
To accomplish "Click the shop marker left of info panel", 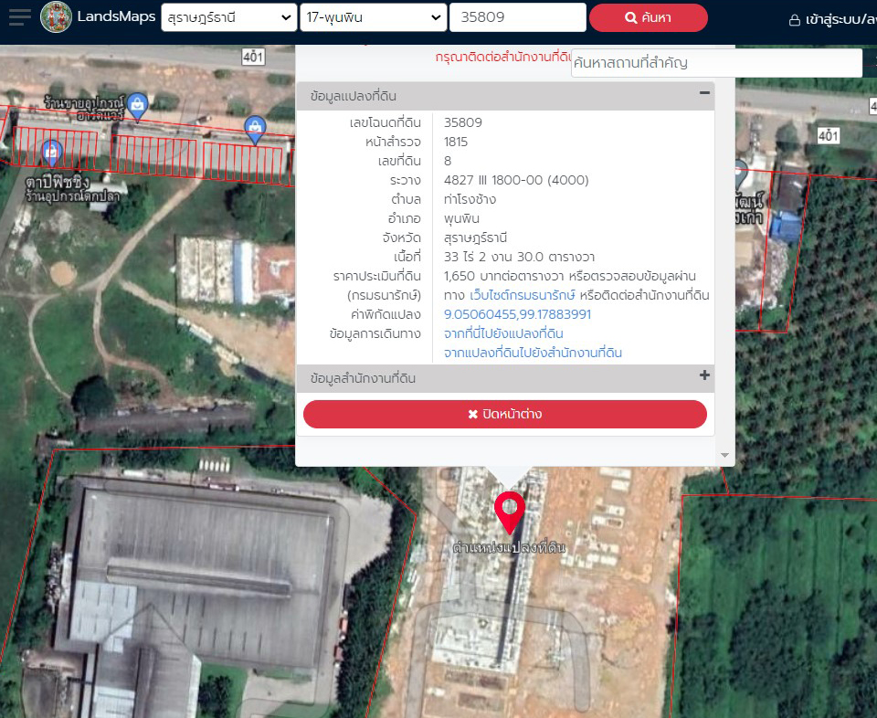I will click(x=255, y=128).
